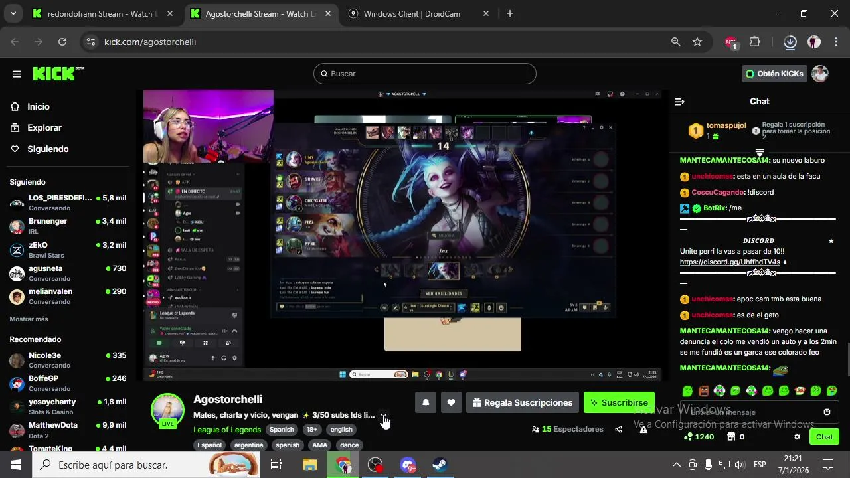850x478 pixels.
Task: Open the emoji picker in chat input
Action: point(827,412)
